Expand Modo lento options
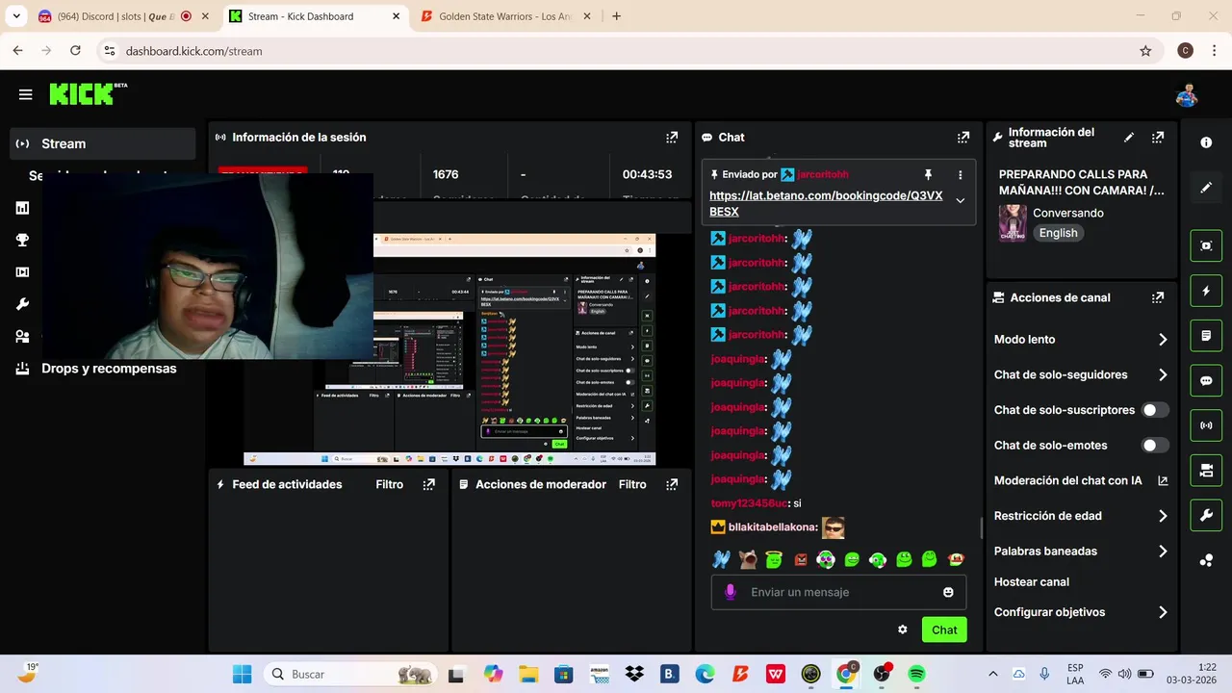Screen dimensions: 1232x693 (1163, 340)
